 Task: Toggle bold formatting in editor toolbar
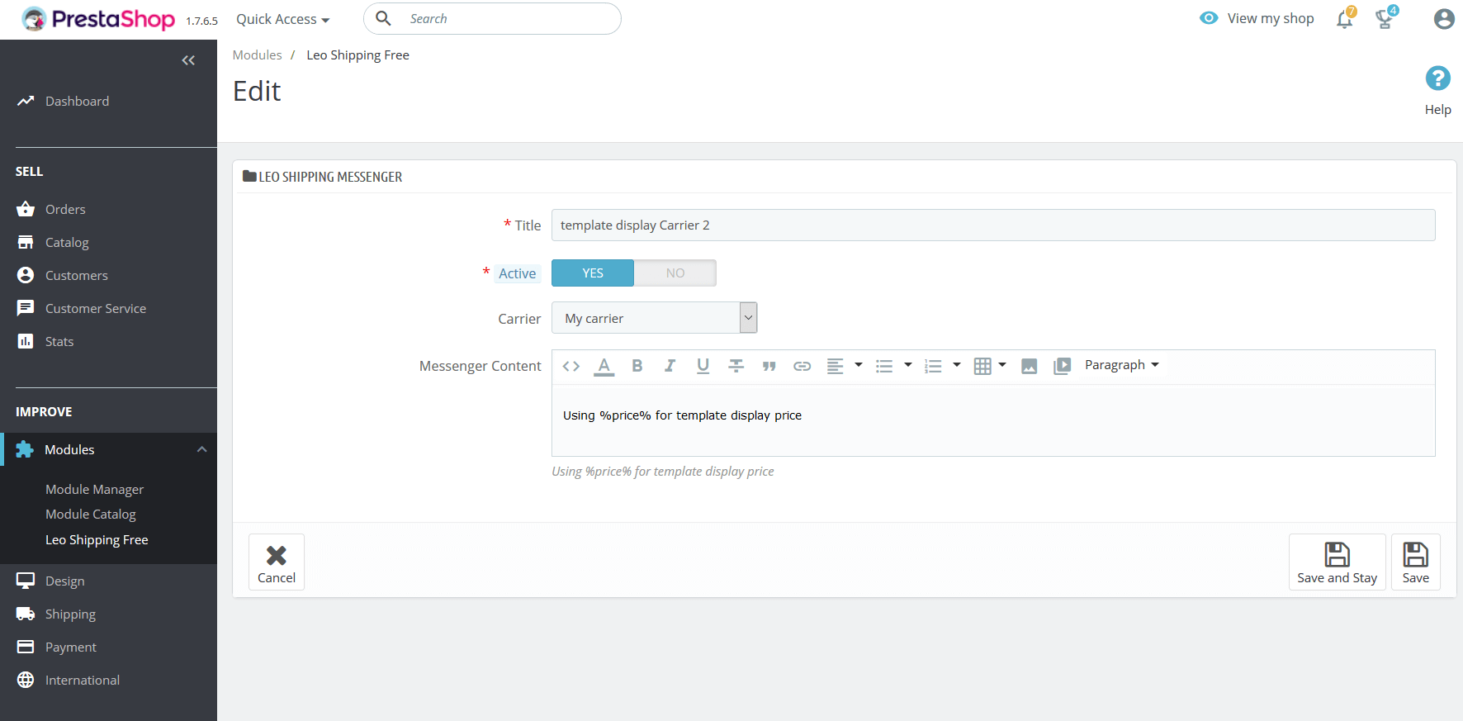point(637,366)
